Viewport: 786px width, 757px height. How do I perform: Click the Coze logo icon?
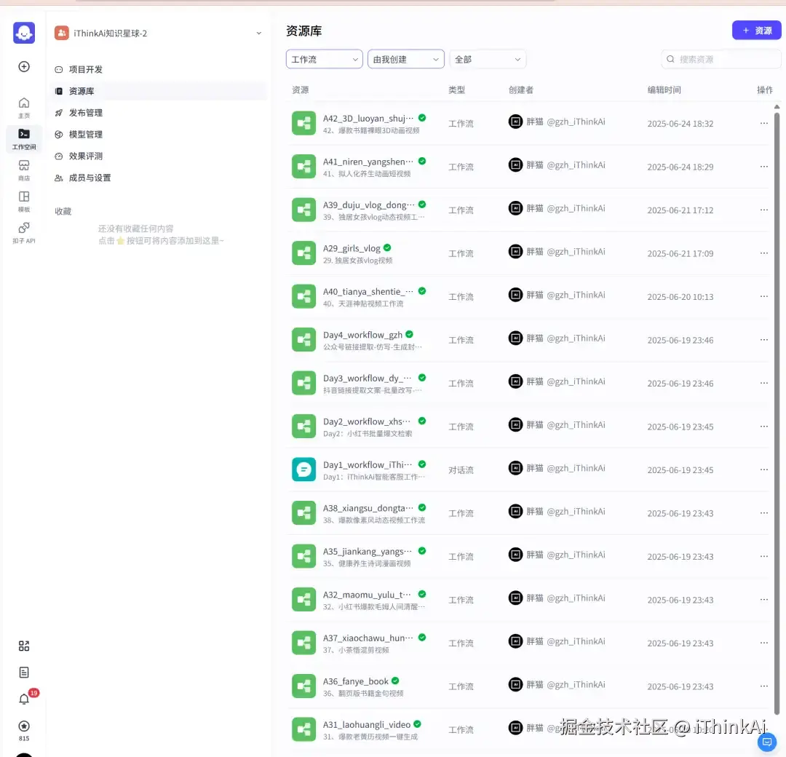tap(24, 33)
